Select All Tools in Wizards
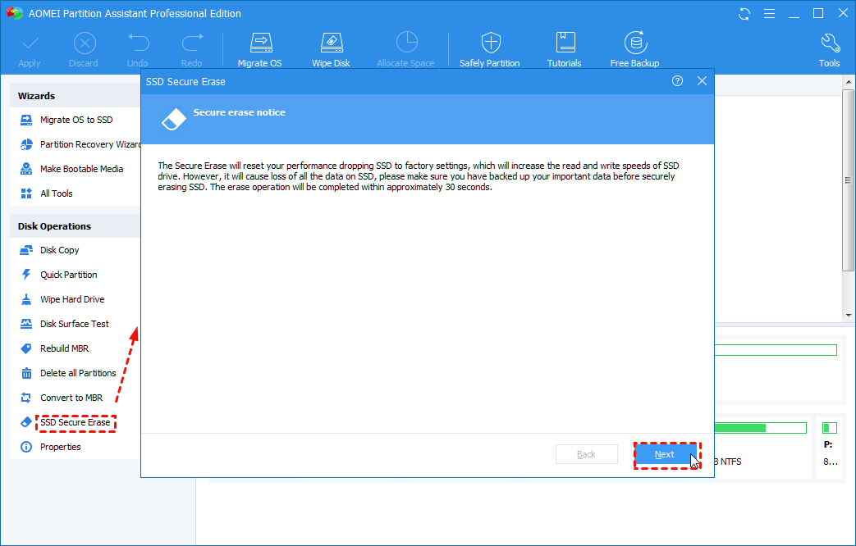The image size is (856, 546). [57, 193]
